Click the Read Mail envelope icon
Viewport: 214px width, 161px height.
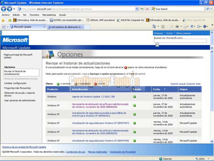tap(171, 26)
